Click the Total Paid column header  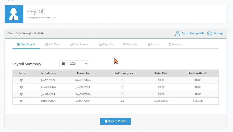161,73
